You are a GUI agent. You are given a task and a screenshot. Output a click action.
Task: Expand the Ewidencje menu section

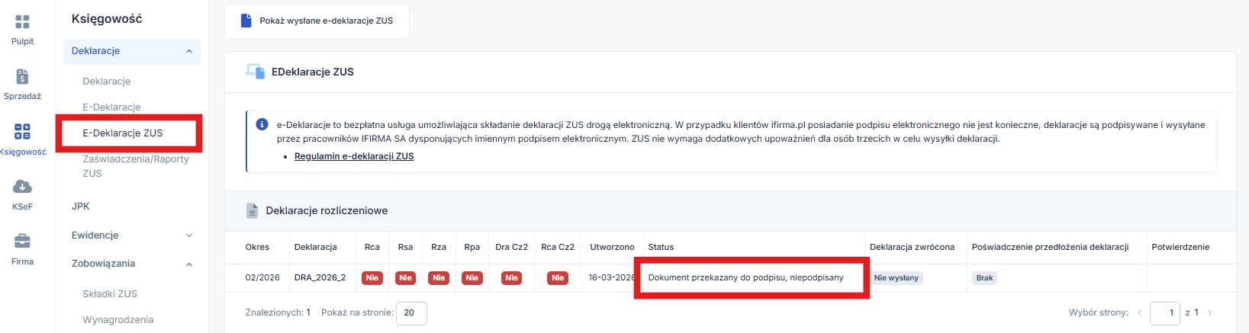pos(189,235)
